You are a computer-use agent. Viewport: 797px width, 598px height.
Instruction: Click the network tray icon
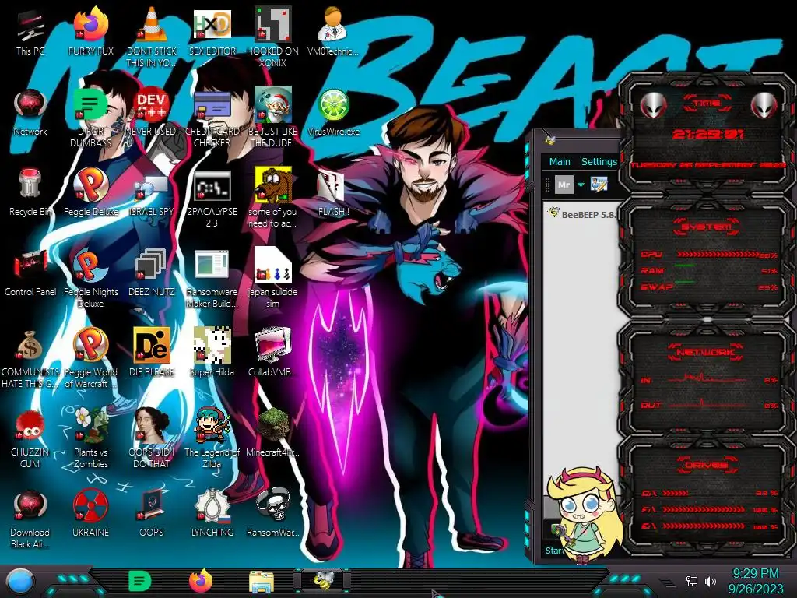[692, 581]
